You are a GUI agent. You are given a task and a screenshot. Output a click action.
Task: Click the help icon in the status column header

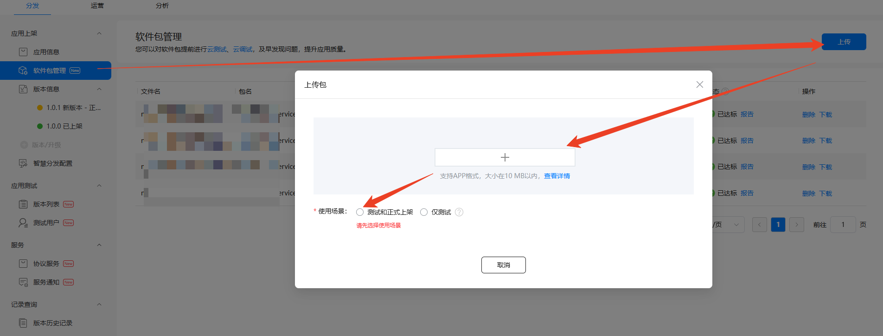tap(725, 91)
